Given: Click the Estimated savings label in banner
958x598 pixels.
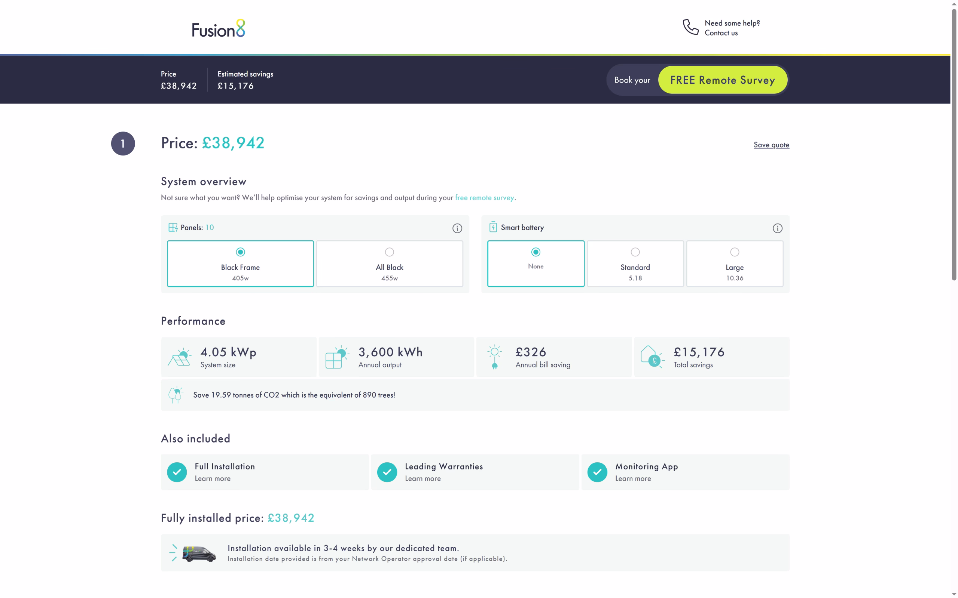Looking at the screenshot, I should tap(245, 74).
